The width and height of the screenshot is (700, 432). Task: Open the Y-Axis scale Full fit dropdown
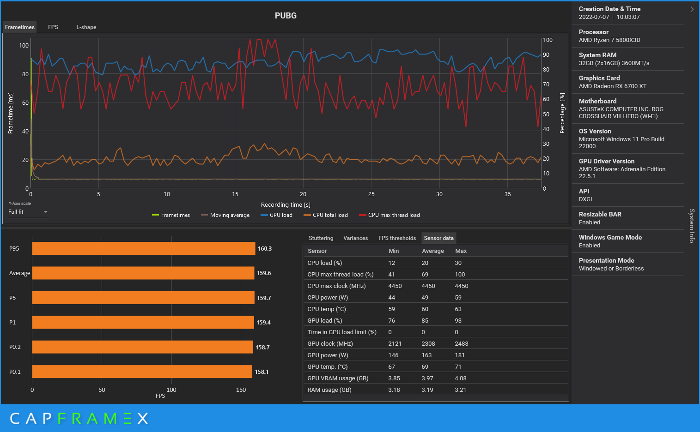tap(28, 212)
